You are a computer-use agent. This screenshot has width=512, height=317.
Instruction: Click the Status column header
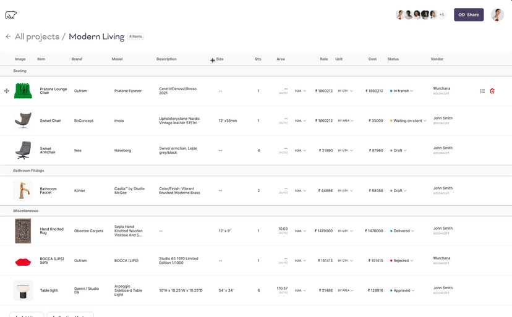393,59
